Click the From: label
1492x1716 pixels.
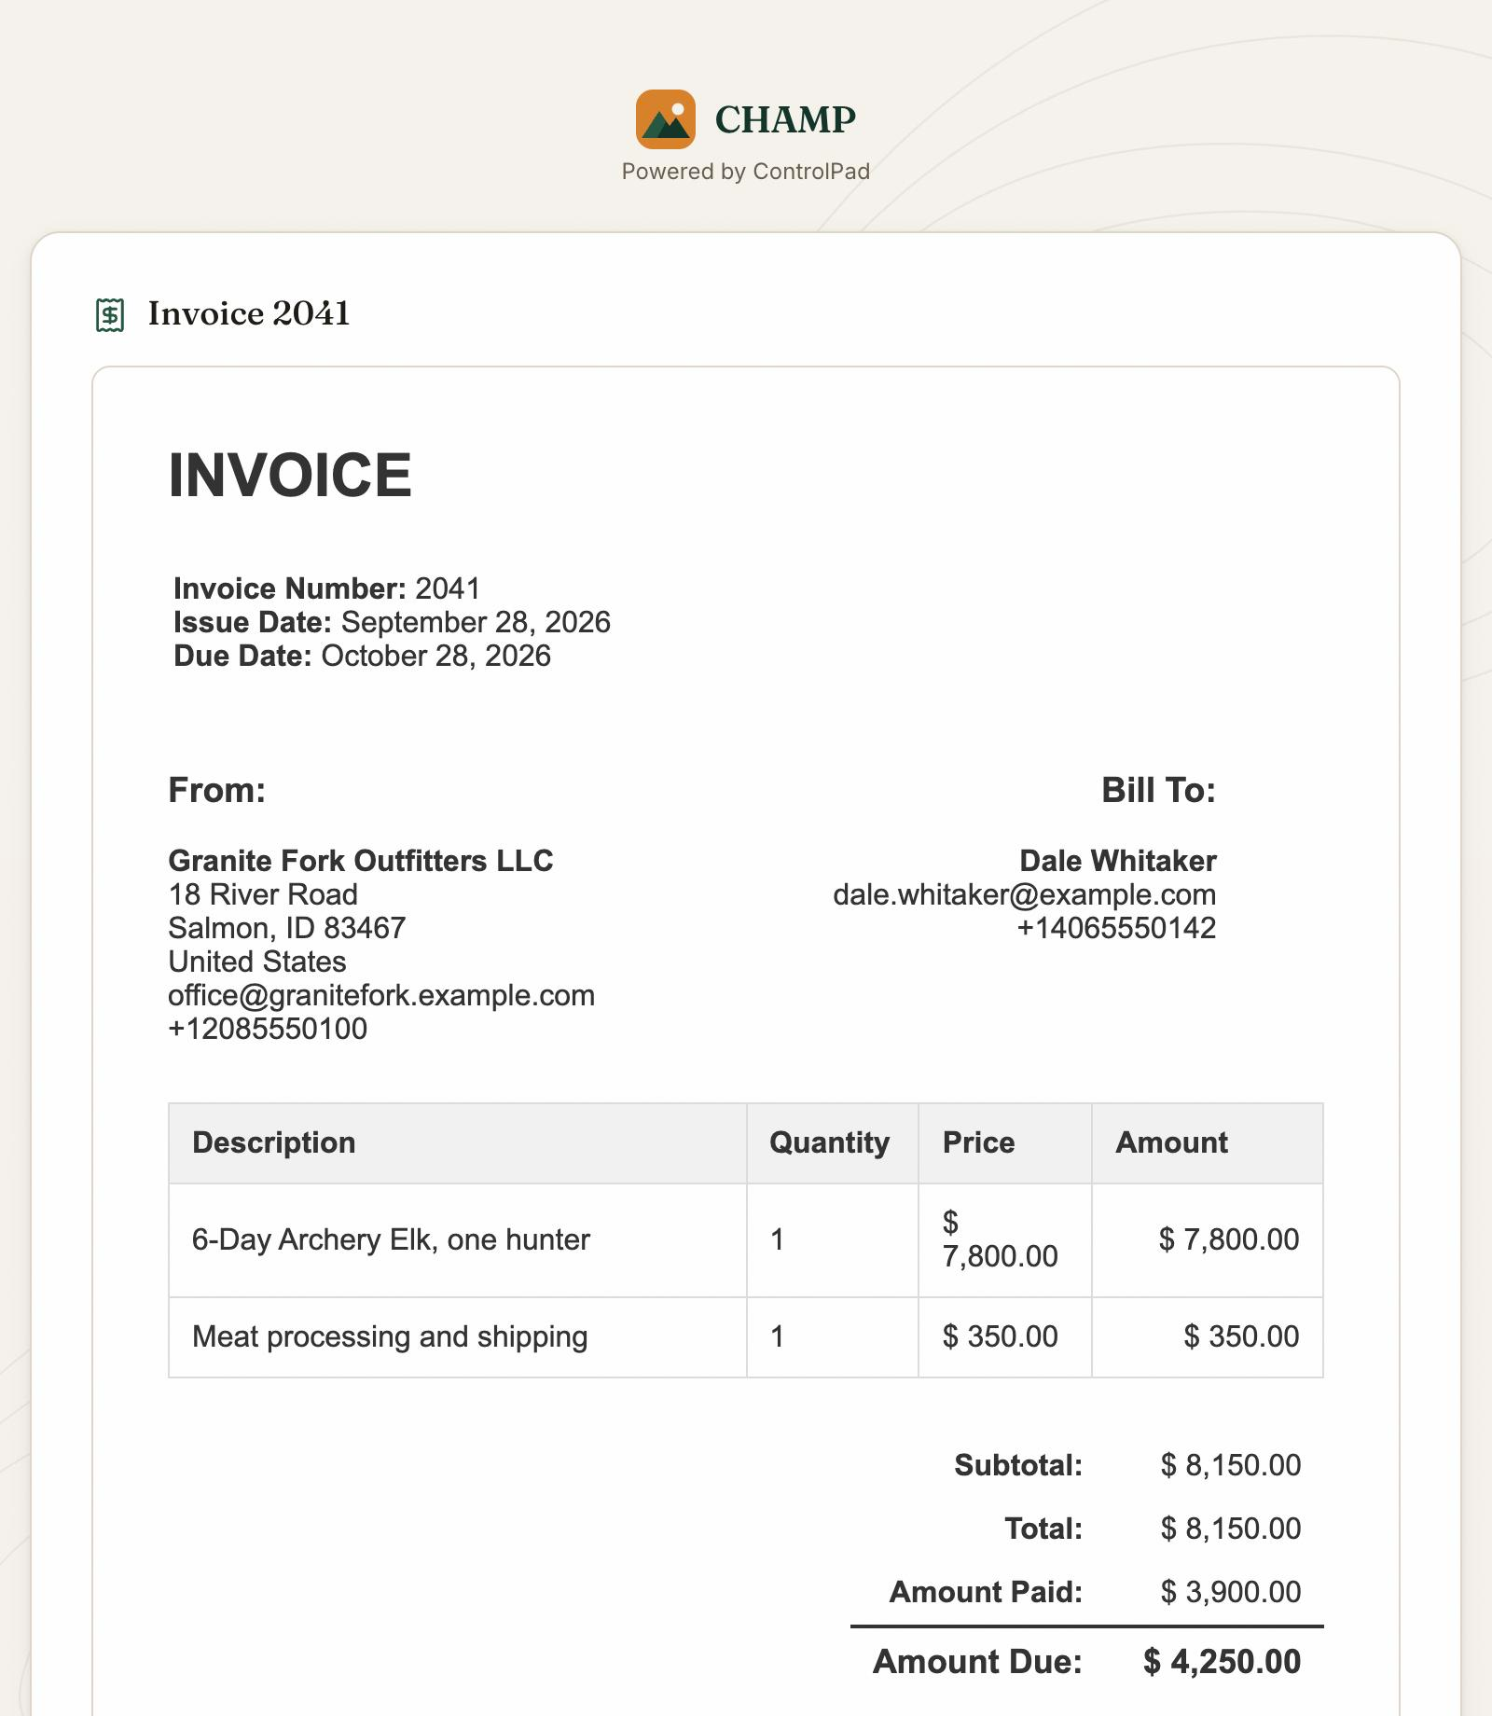point(217,790)
